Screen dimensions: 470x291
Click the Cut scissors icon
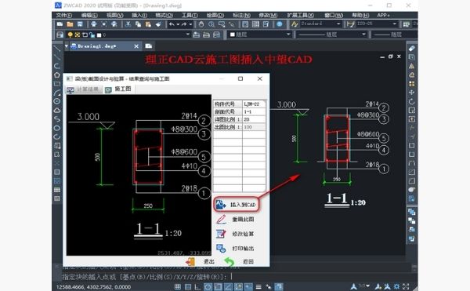pos(128,24)
